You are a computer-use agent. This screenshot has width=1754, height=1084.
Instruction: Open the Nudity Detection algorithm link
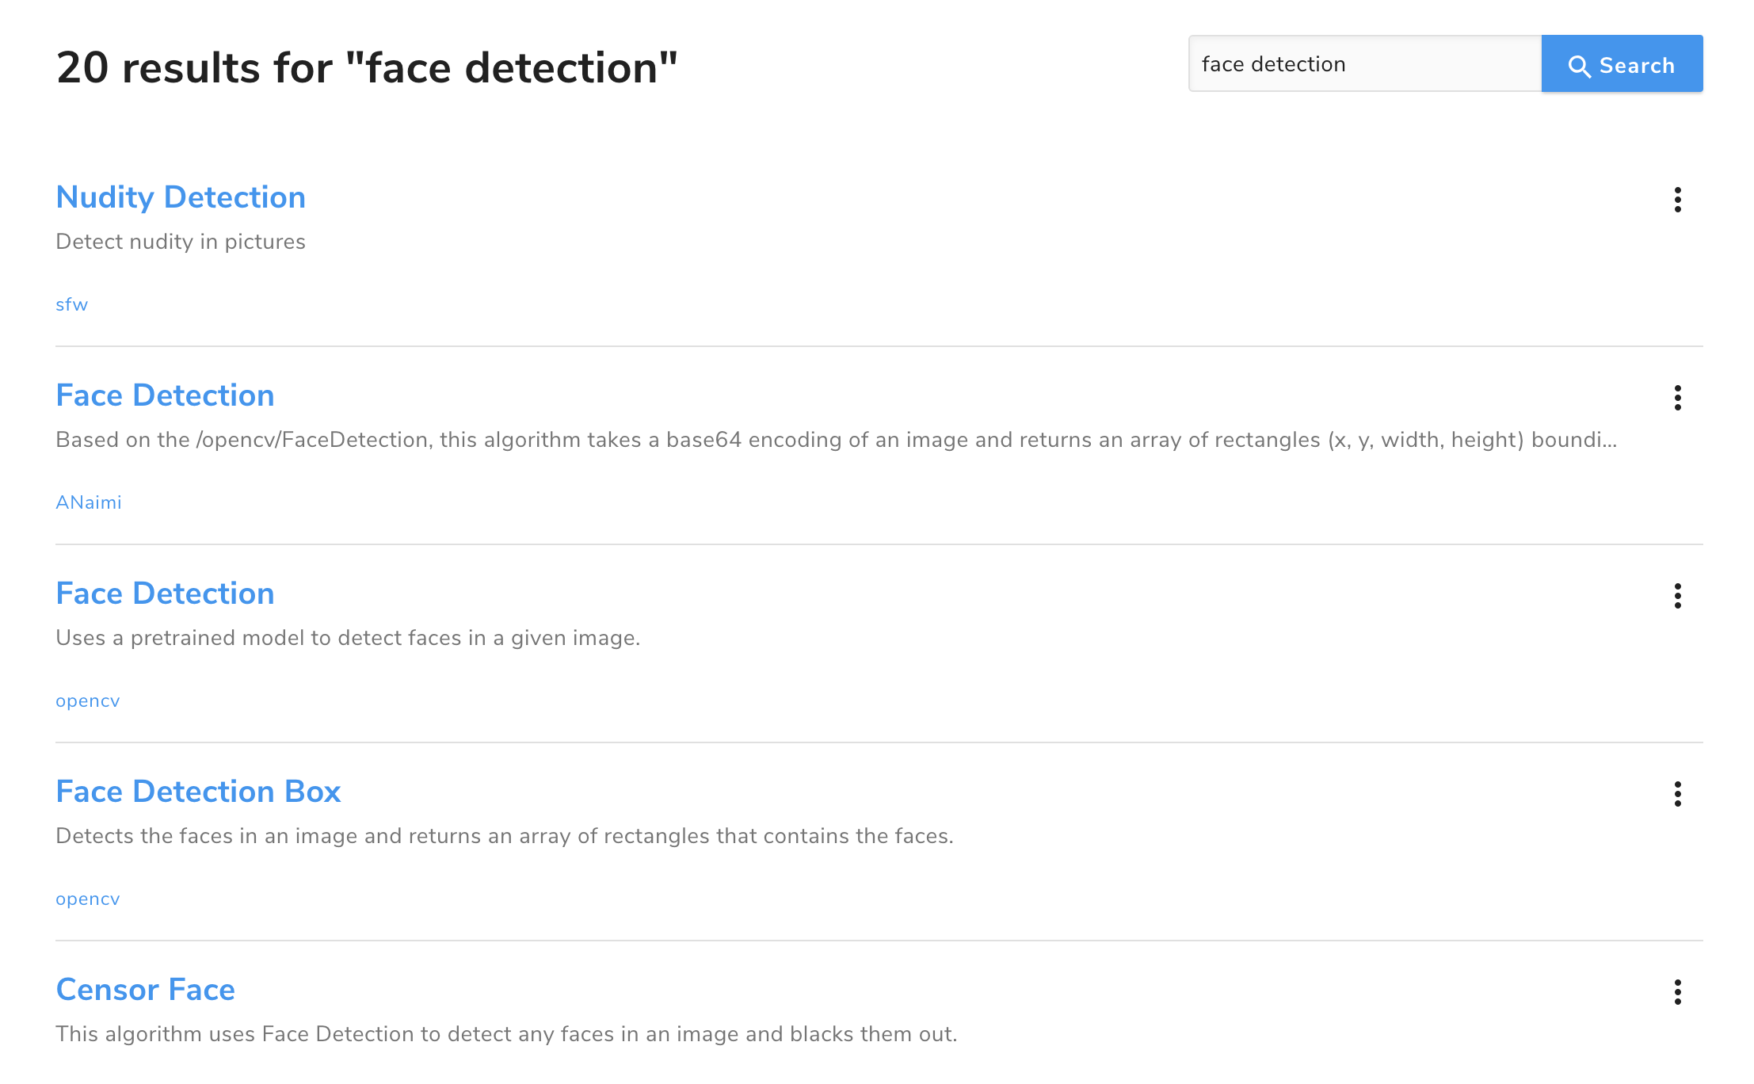(x=181, y=197)
